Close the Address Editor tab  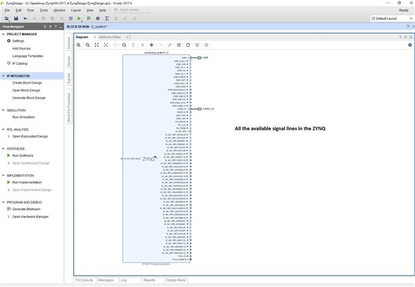pyautogui.click(x=127, y=37)
